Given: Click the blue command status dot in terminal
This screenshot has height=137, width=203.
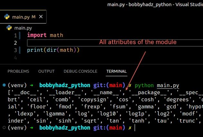Looking at the screenshot, I should point(4,85).
